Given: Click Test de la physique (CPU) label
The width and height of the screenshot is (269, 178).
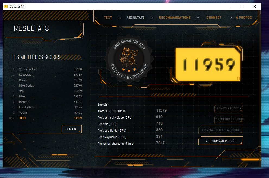Looking at the screenshot, I should 115,117.
